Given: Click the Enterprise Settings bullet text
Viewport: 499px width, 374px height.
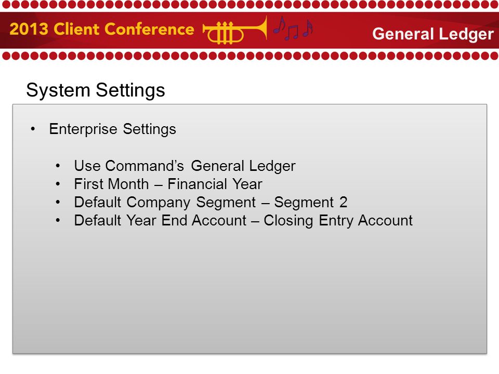Looking at the screenshot, I should [112, 129].
